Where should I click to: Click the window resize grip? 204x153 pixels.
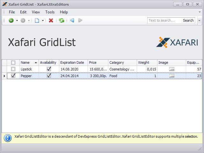200,149
